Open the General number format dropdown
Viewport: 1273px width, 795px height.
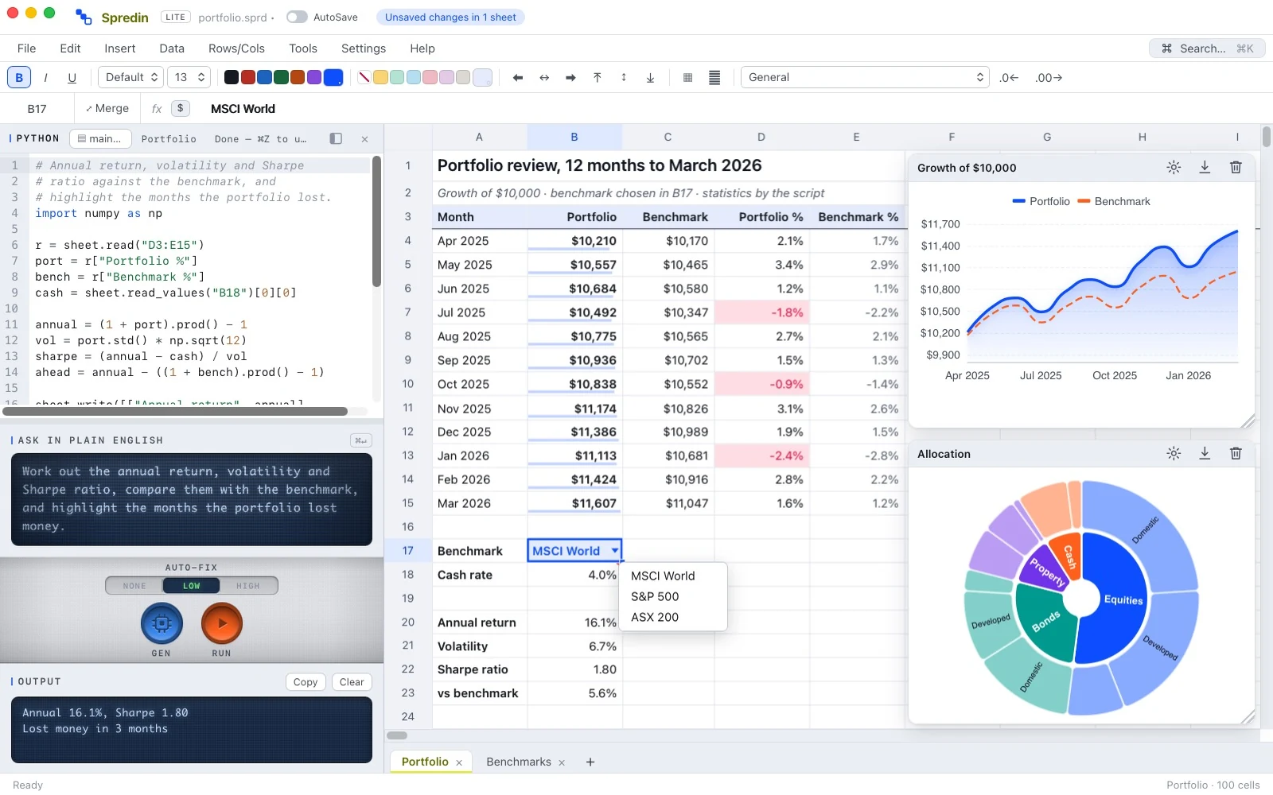point(865,77)
